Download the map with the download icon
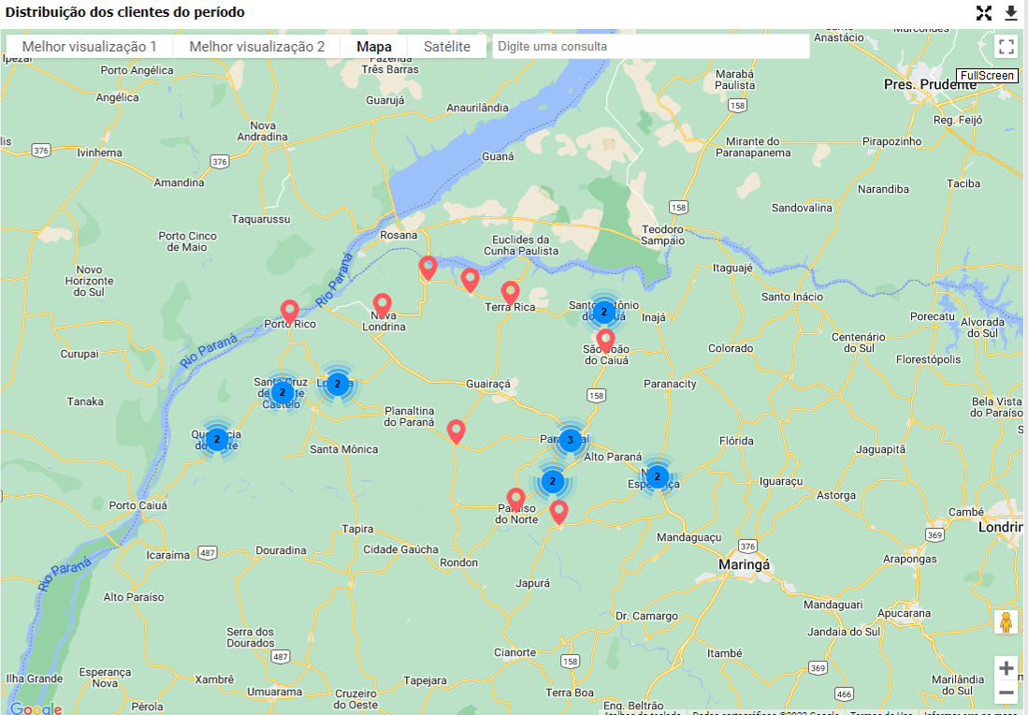This screenshot has width=1028, height=715. (1011, 13)
